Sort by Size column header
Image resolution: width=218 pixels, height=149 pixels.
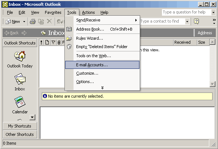(203, 42)
